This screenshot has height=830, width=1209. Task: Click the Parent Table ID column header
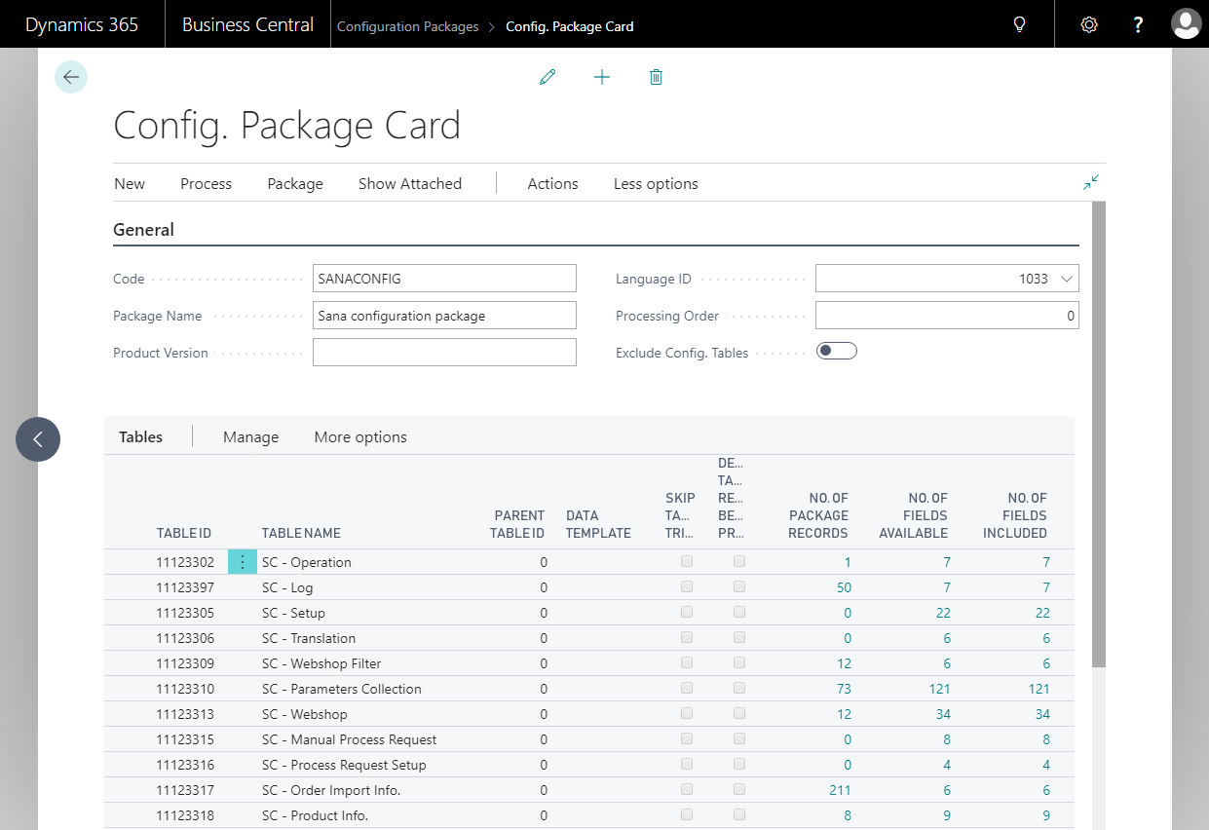[519, 524]
